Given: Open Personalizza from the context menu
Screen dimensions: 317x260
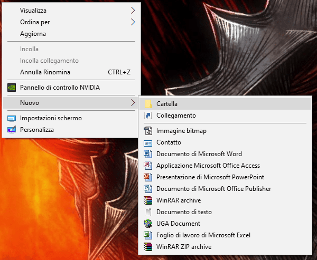Looking at the screenshot, I should pyautogui.click(x=37, y=130).
